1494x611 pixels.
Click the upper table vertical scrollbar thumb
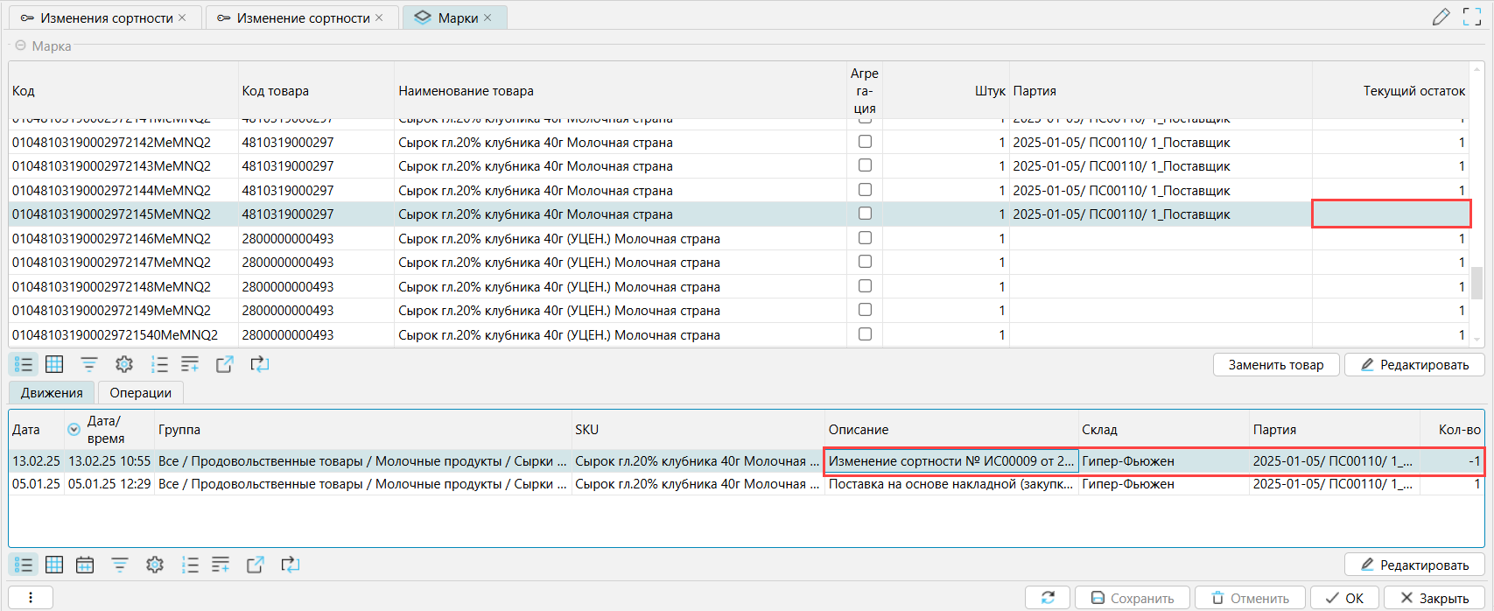point(1476,282)
